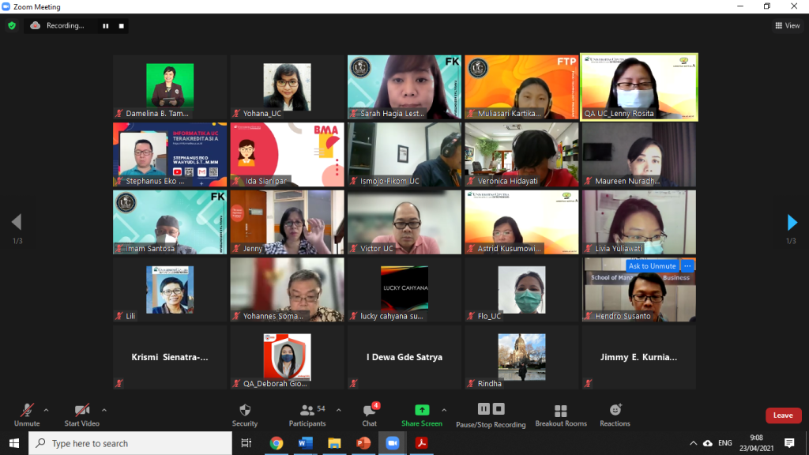Screen dimensions: 809x455
Task: Toggle Start Video camera button
Action: click(x=81, y=416)
